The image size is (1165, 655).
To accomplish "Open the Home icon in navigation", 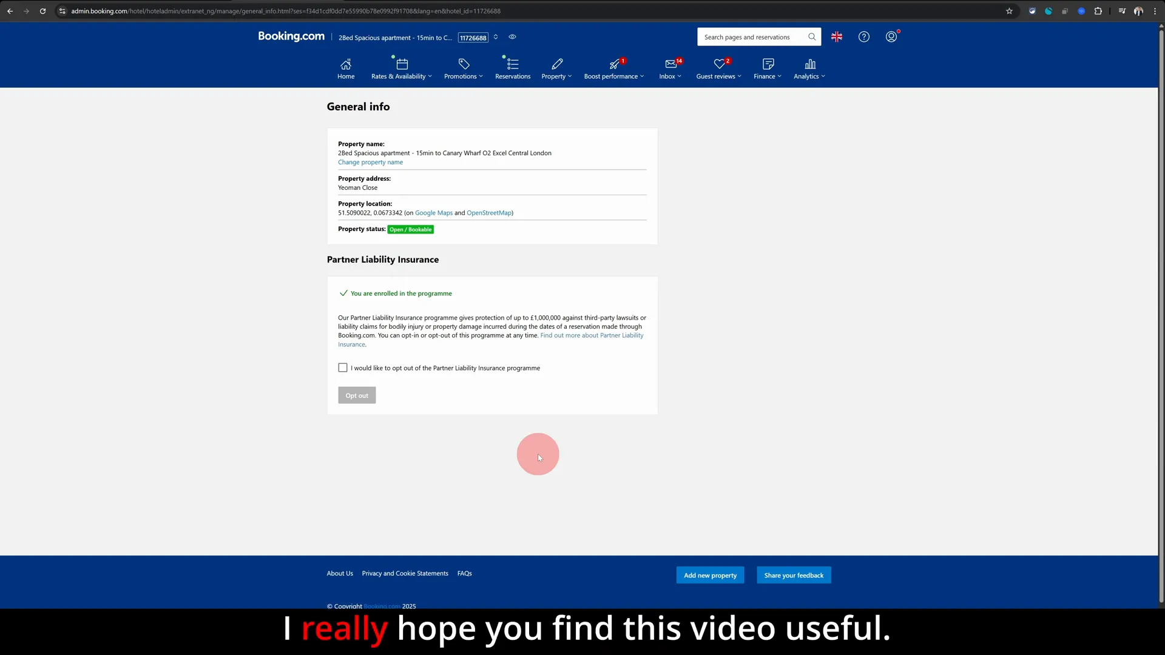I will 346,64.
